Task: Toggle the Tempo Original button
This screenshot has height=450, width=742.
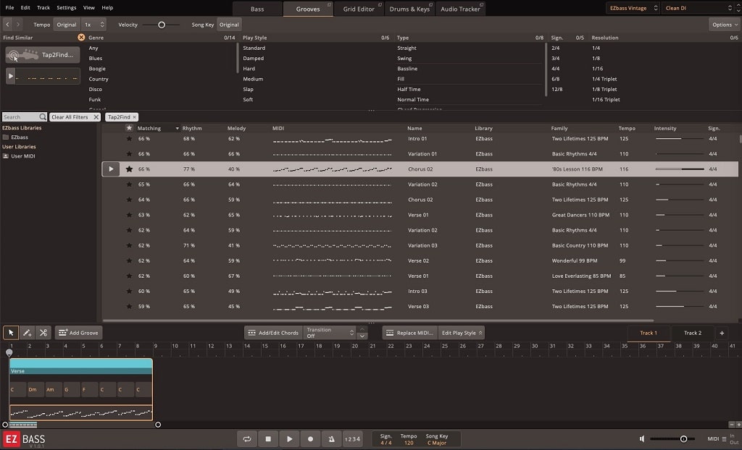Action: click(67, 25)
